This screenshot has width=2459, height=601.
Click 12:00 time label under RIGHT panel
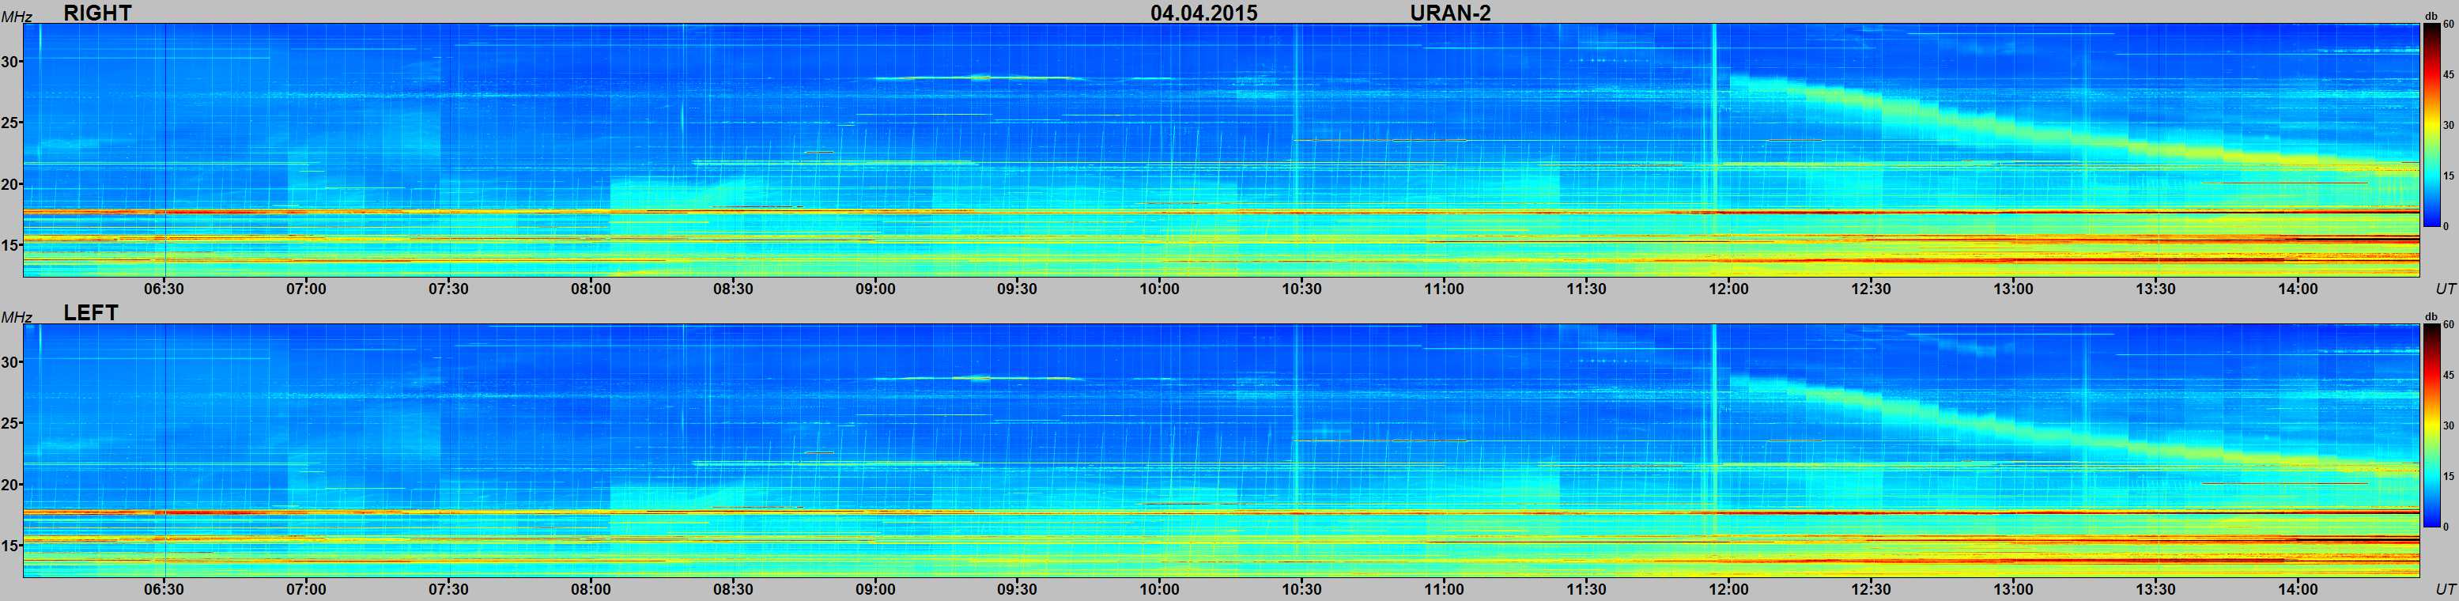coord(1728,289)
